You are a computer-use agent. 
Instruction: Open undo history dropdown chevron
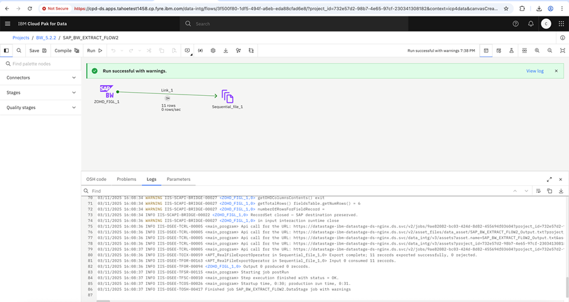(122, 50)
